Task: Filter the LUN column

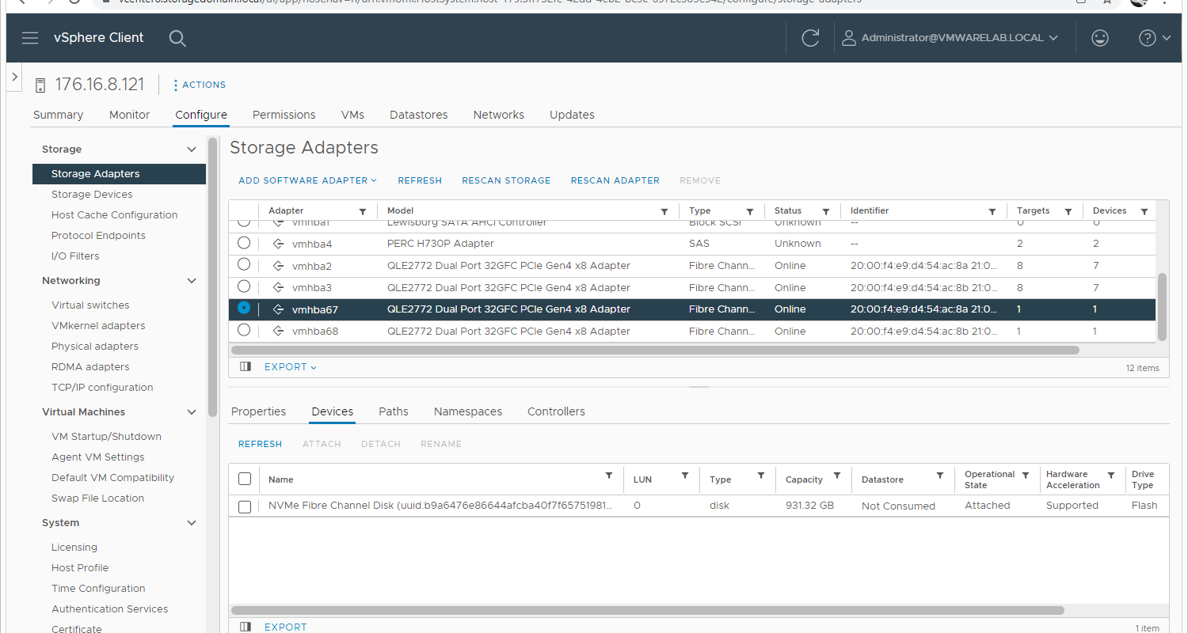Action: tap(685, 476)
